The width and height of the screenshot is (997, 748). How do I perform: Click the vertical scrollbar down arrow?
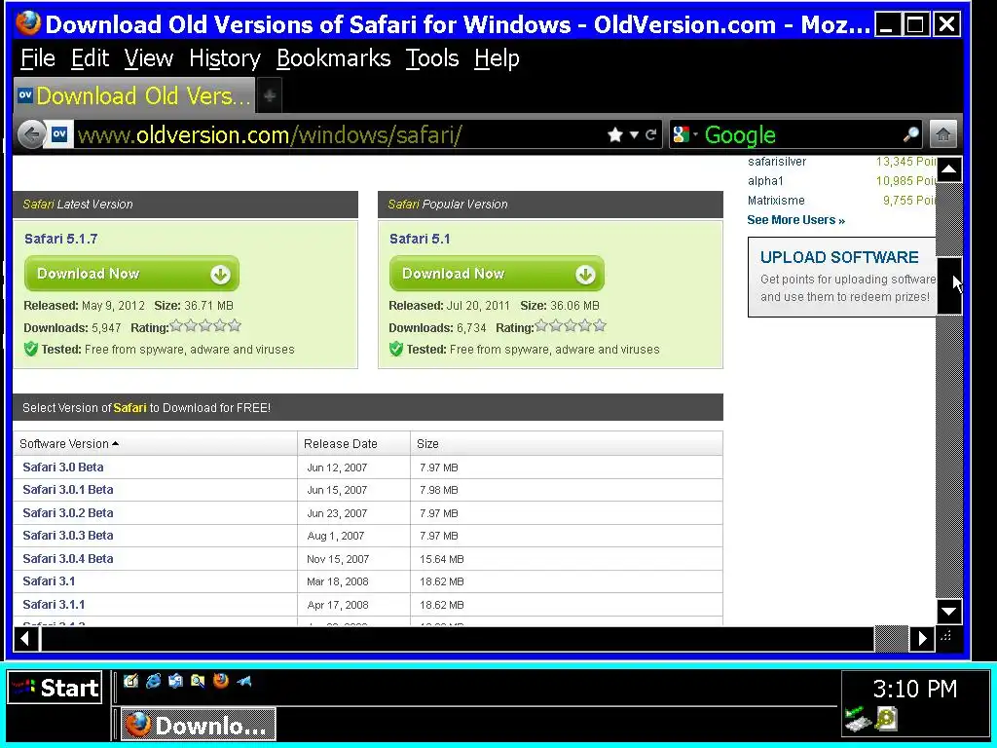(x=948, y=612)
